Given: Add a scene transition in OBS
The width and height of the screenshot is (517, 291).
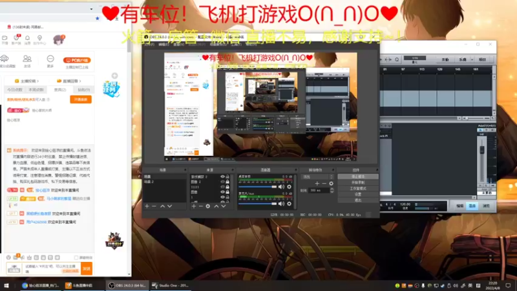Looking at the screenshot, I should click(x=317, y=184).
